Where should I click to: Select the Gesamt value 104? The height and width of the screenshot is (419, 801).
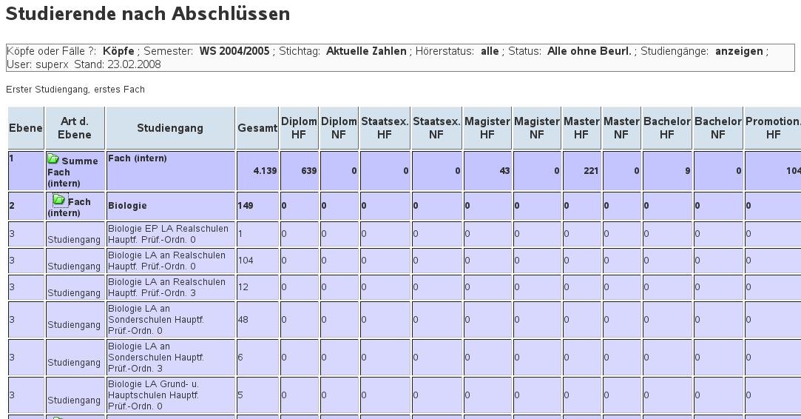[246, 261]
